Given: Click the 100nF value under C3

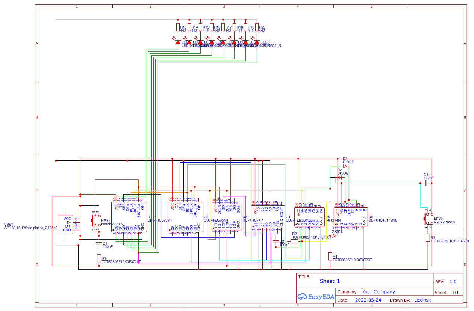Looking at the screenshot, I should click(429, 178).
